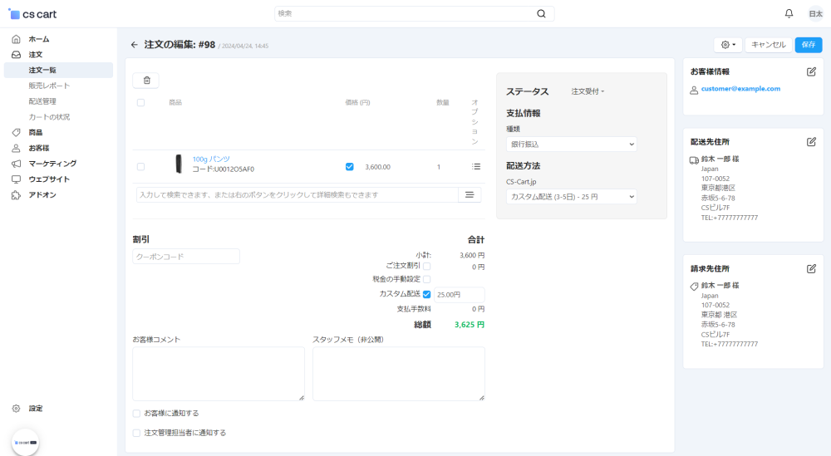Enable the ご注文割引 checkbox
This screenshot has width=831, height=456.
point(426,267)
